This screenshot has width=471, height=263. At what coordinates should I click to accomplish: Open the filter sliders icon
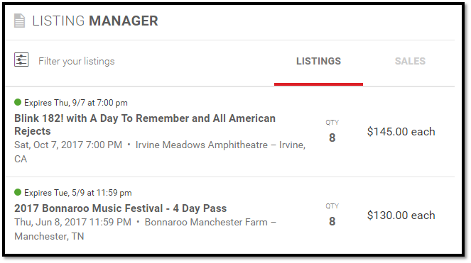21,60
